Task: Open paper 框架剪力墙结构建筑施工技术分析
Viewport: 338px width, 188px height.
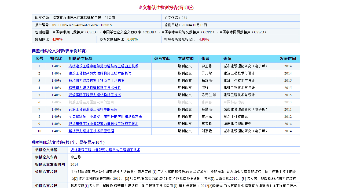Action: point(95,88)
